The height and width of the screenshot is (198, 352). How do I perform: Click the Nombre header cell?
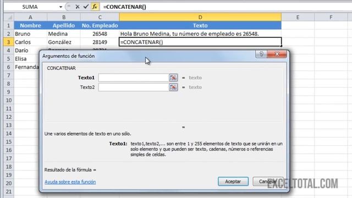point(31,25)
